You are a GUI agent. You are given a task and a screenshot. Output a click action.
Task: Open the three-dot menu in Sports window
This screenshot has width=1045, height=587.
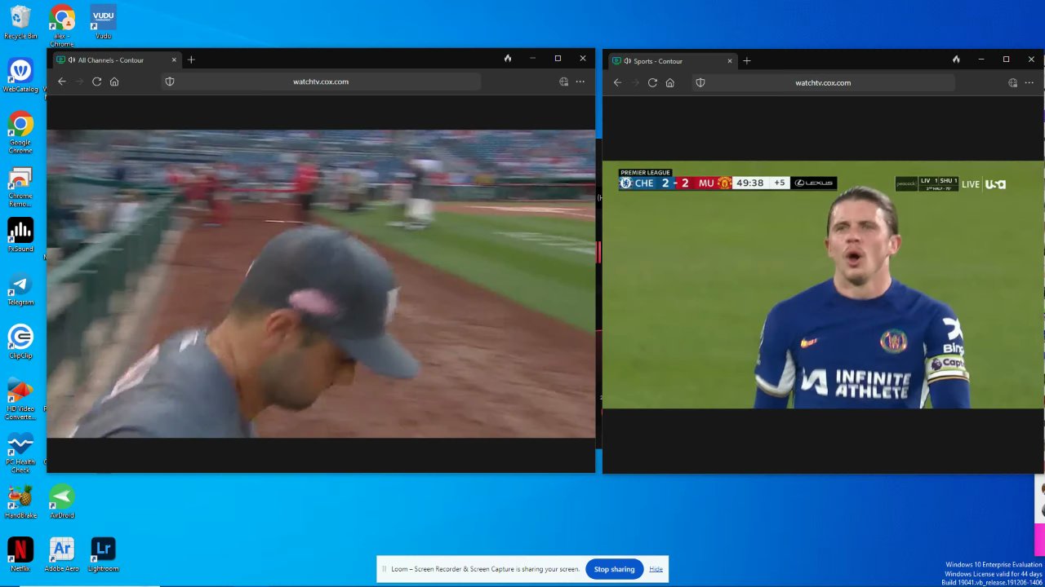[1029, 82]
